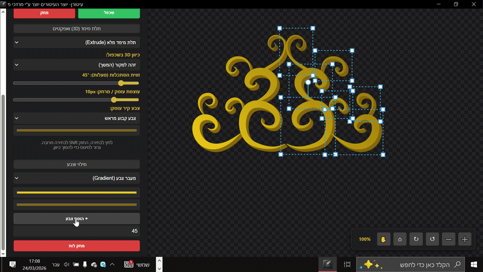Viewport: 483px width, 272px height.
Task: Click the taskbar volume speaker icon
Action: pos(66,265)
